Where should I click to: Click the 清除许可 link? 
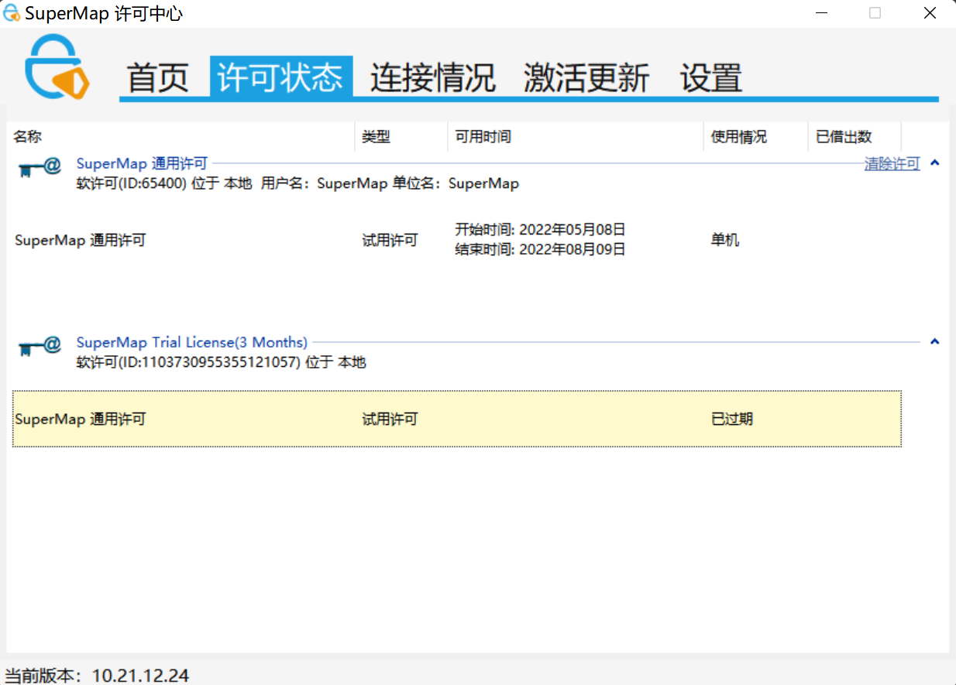point(892,163)
